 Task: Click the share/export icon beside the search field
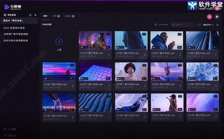pyautogui.click(x=199, y=25)
